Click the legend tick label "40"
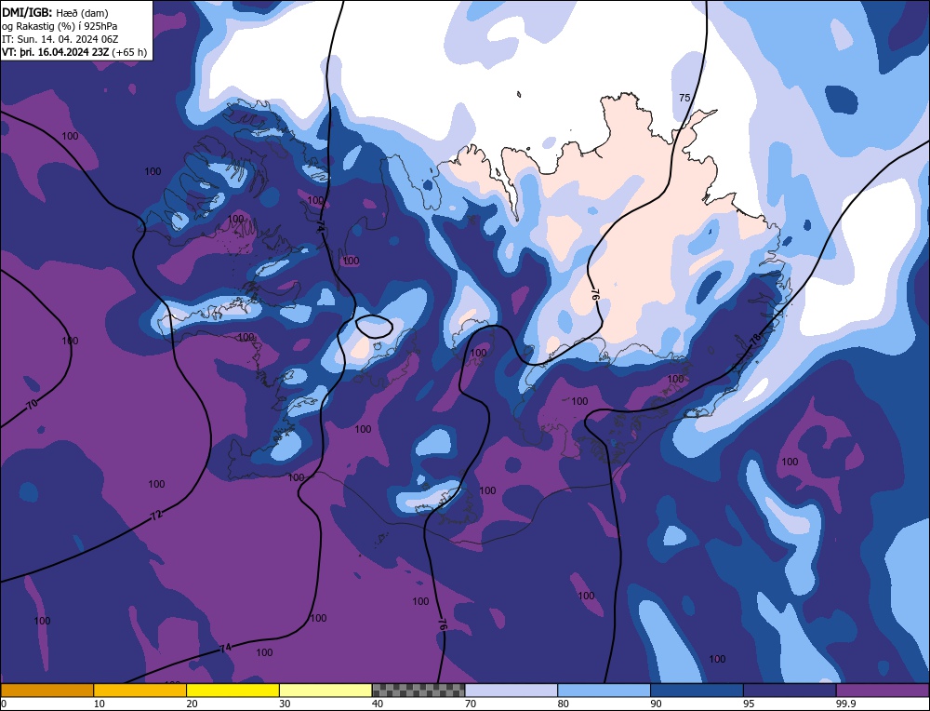The width and height of the screenshot is (930, 711). 378,704
